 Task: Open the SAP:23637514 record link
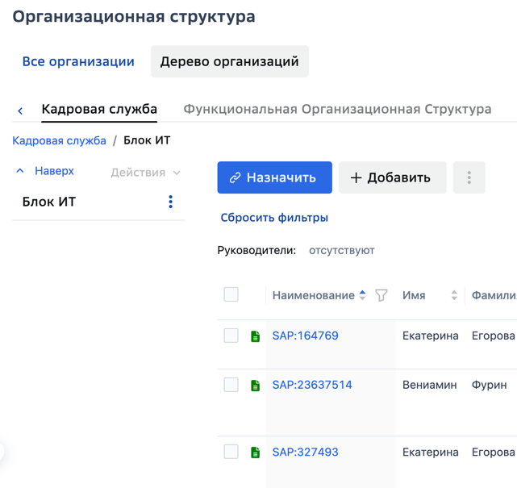(x=312, y=385)
